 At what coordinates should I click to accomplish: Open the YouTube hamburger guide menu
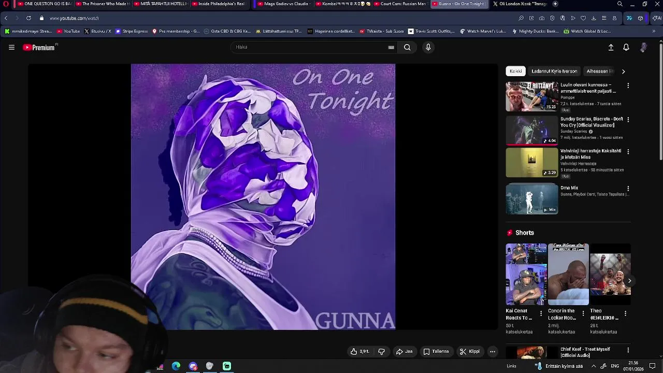(x=11, y=47)
